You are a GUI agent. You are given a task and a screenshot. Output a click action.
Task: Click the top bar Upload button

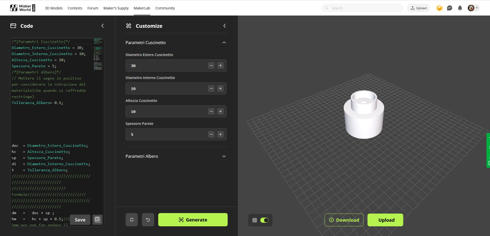tap(419, 8)
